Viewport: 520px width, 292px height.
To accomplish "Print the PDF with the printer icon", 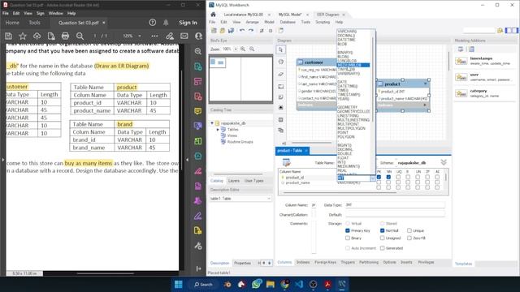I will 65,36.
